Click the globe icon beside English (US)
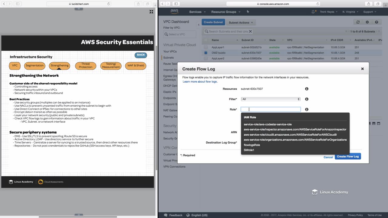This screenshot has width=388, height=218. tap(188, 215)
